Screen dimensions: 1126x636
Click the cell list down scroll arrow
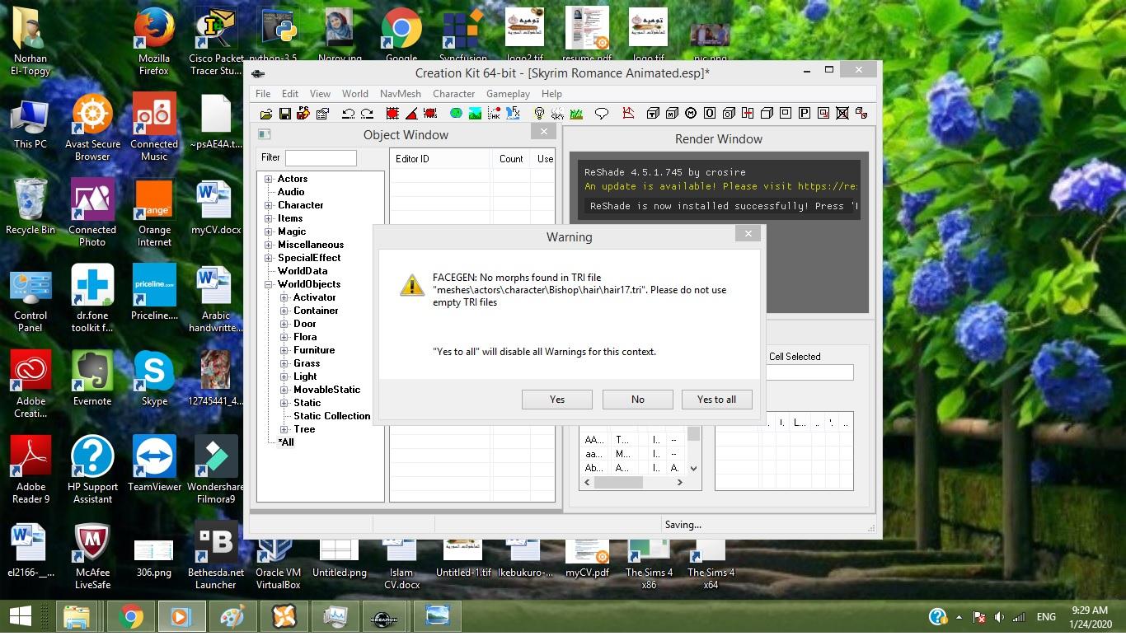point(694,468)
